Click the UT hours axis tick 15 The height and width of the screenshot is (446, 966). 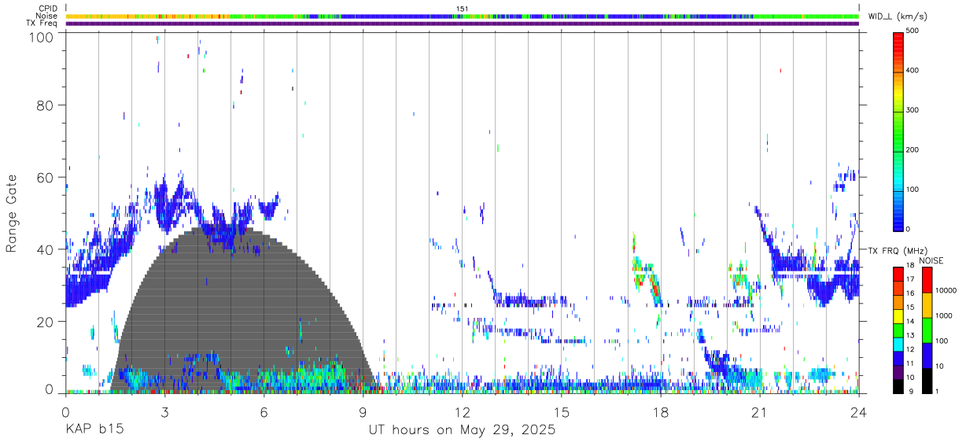[x=561, y=412]
